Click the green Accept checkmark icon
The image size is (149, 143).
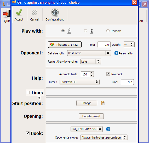tap(19, 12)
